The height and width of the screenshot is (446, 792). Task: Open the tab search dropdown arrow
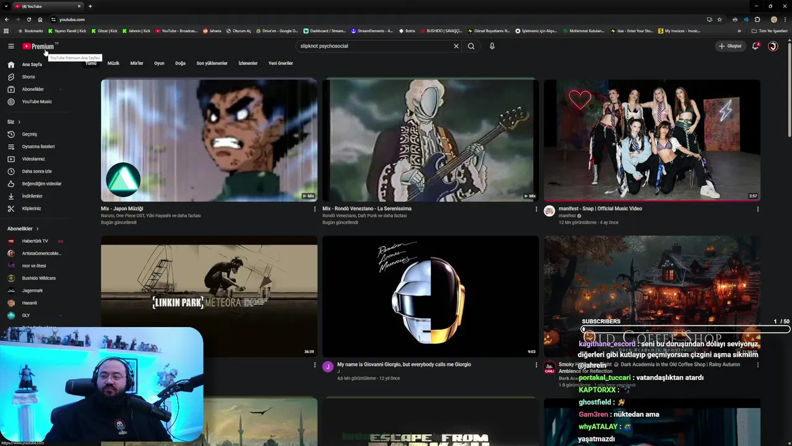(6, 6)
